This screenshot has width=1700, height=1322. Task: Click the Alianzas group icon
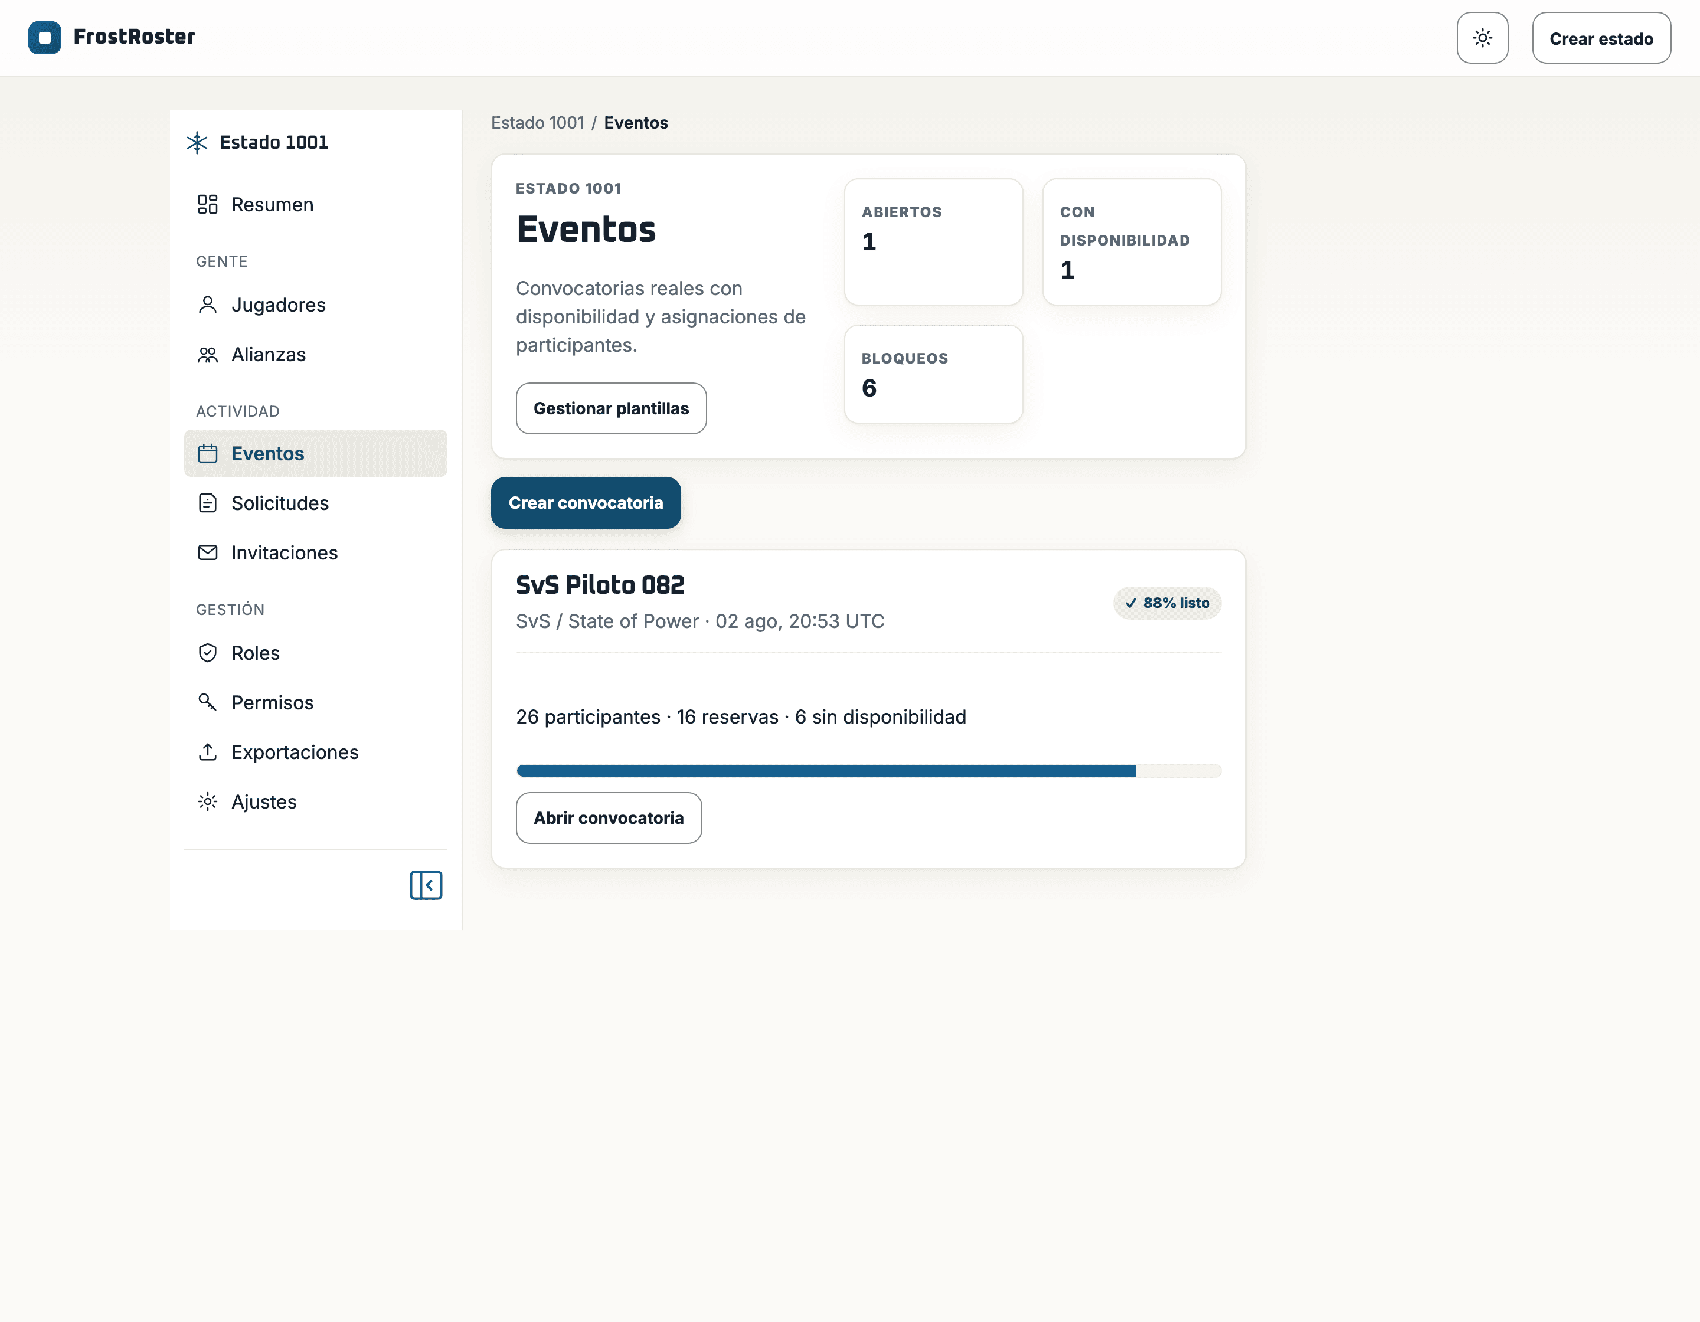(207, 355)
